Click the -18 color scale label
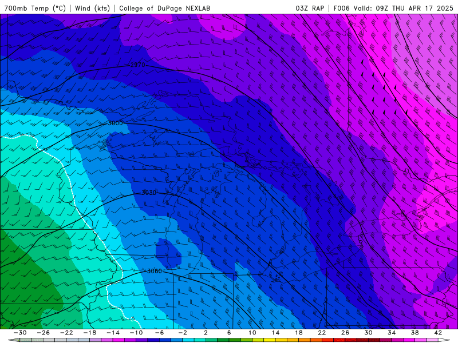This screenshot has height=343, width=458. coord(90,333)
